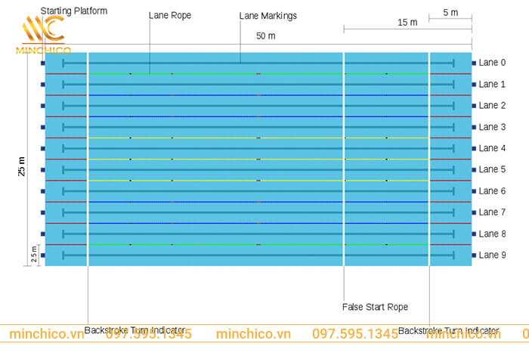Select the "Lane 2" label

tap(492, 106)
